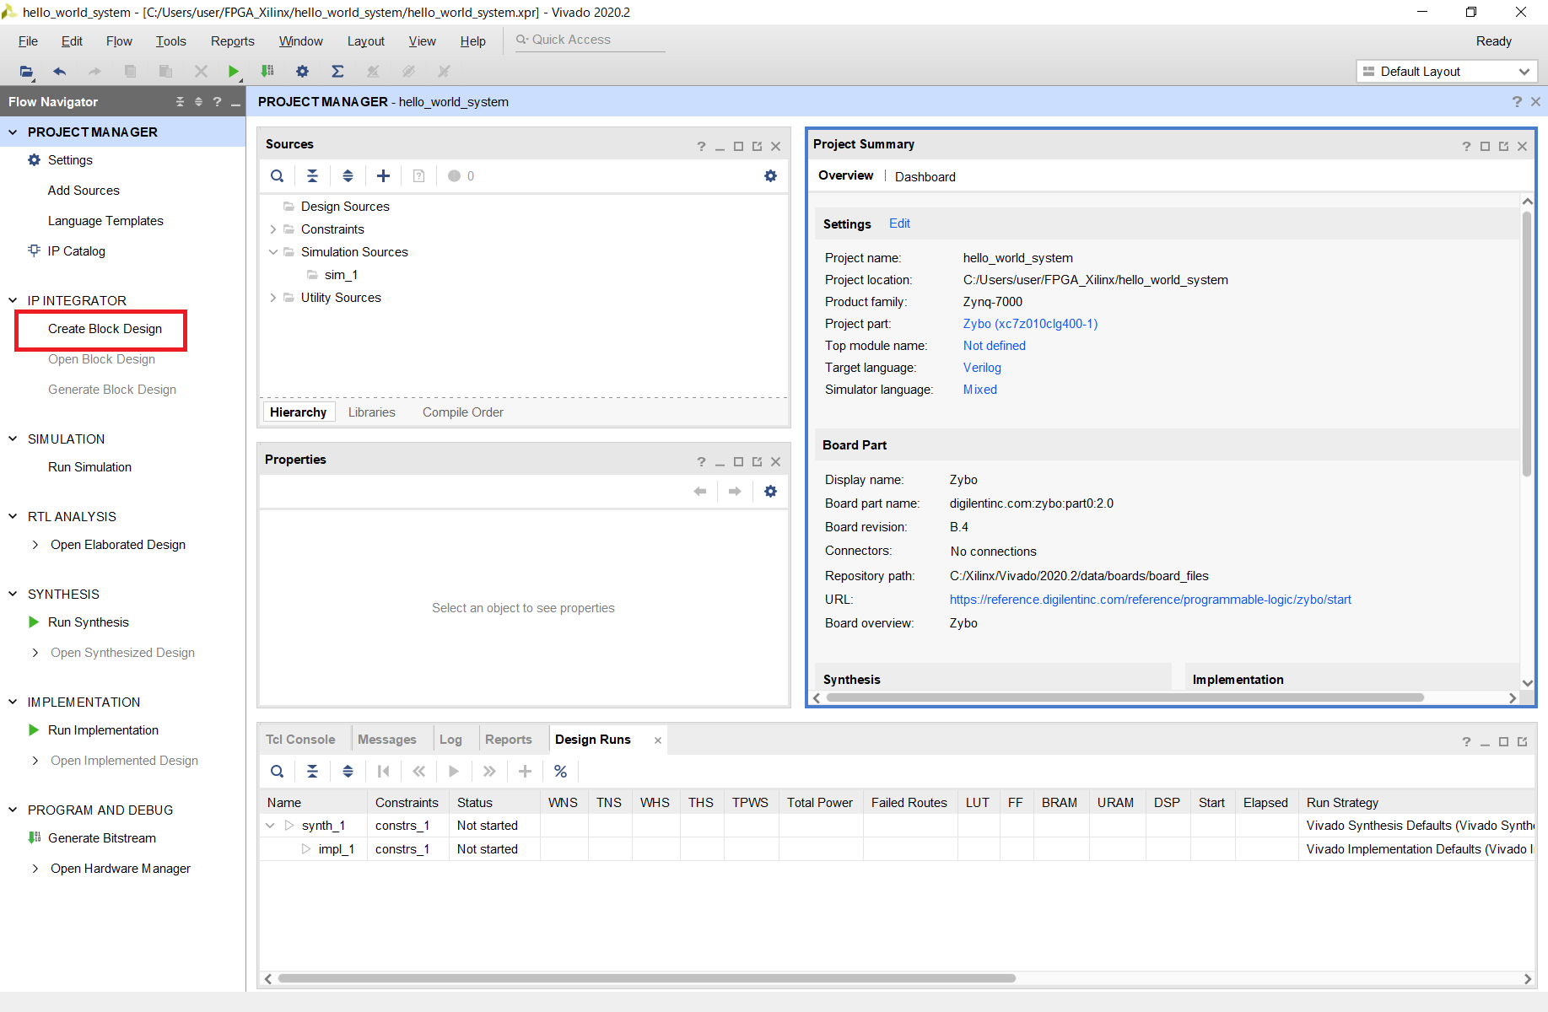Expand the Utility Sources folder
This screenshot has width=1548, height=1012.
point(272,298)
